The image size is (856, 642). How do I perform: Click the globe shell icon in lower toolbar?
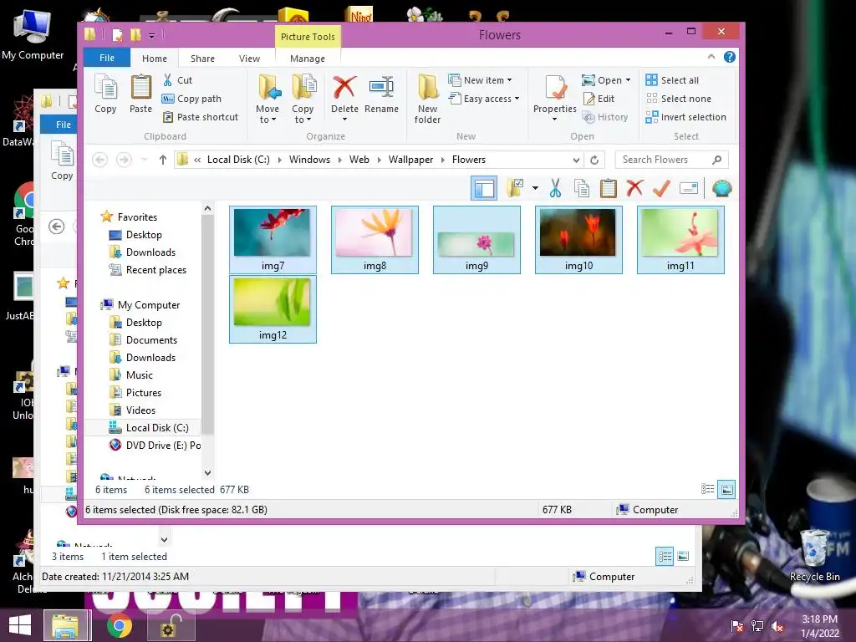pyautogui.click(x=721, y=188)
